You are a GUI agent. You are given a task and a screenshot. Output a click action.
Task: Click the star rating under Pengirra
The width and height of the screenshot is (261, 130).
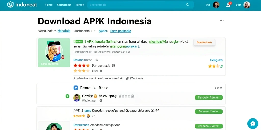215,66
